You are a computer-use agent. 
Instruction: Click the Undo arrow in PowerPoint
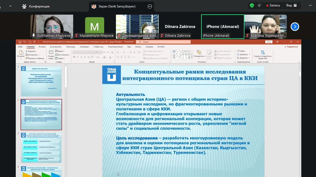click(x=24, y=42)
